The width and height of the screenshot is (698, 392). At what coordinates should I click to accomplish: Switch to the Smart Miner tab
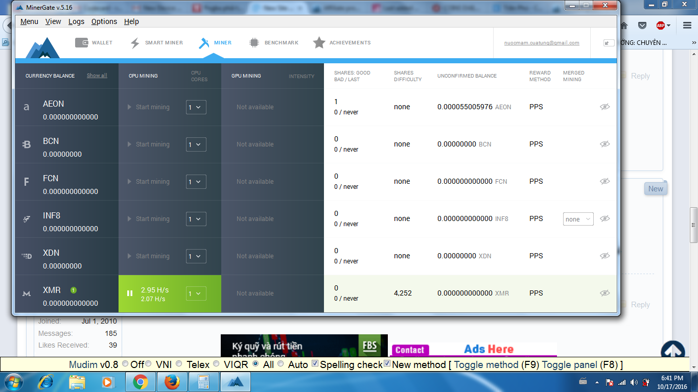(x=156, y=43)
